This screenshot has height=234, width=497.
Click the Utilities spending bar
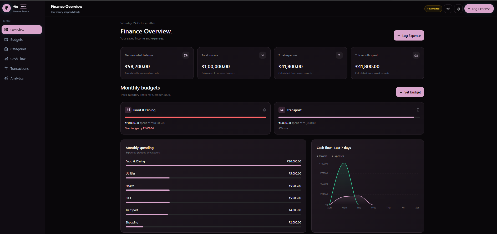point(213,178)
